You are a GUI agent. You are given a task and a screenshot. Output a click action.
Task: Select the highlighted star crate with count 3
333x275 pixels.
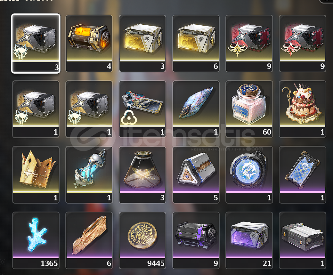[x=36, y=44]
